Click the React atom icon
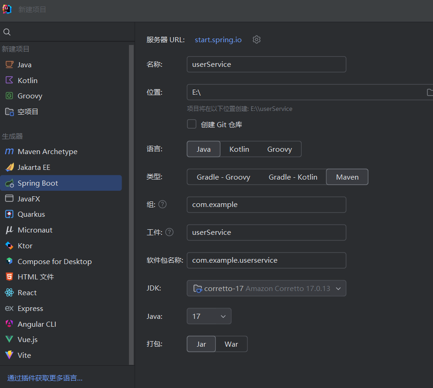Image resolution: width=433 pixels, height=388 pixels. pos(9,292)
